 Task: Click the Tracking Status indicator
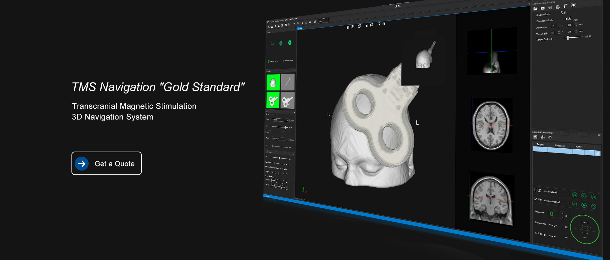pyautogui.click(x=288, y=61)
